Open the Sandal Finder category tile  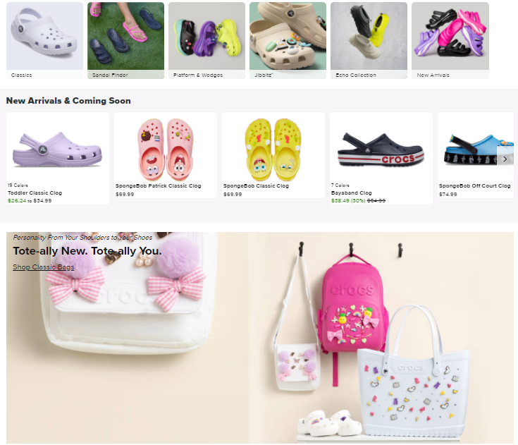(125, 40)
